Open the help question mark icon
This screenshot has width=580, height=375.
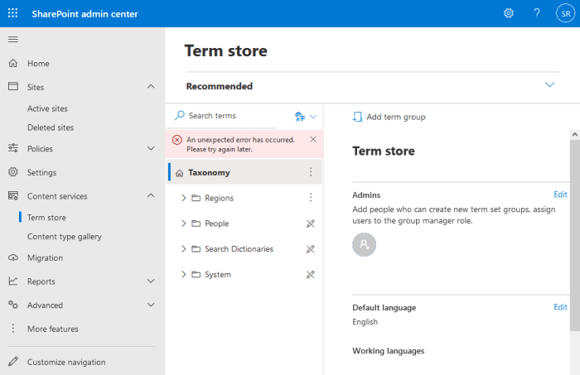point(537,13)
